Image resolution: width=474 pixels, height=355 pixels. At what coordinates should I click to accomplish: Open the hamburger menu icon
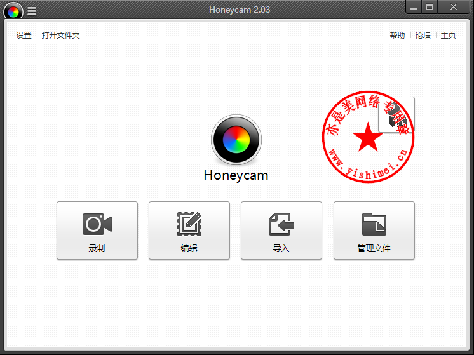tap(32, 11)
